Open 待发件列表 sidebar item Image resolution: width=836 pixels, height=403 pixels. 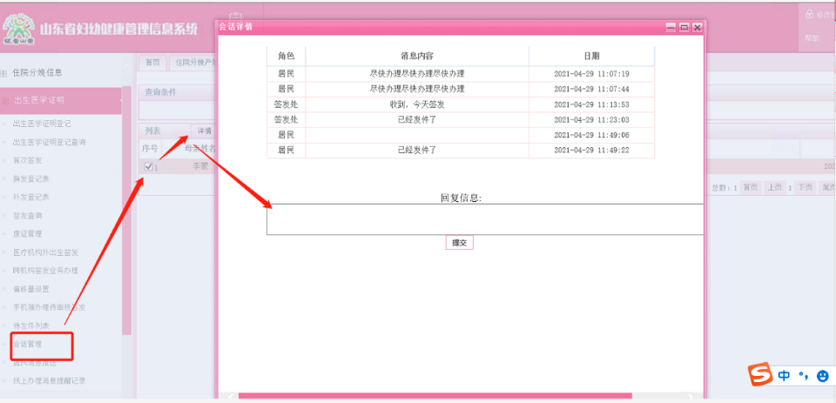(x=31, y=326)
